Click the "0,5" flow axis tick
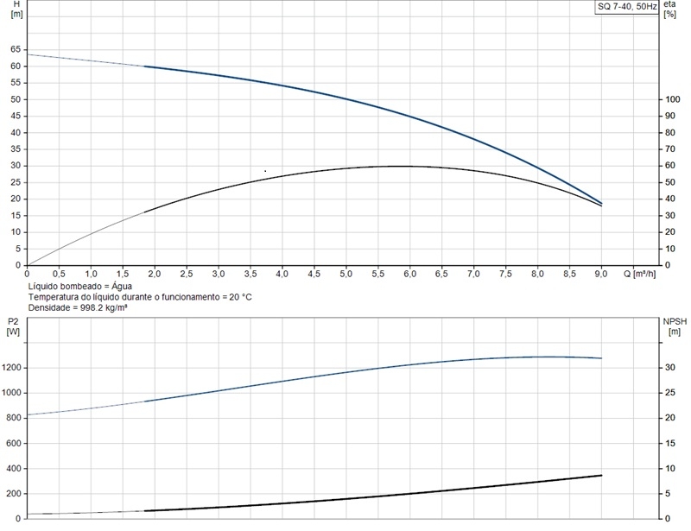691x531 pixels. click(x=59, y=274)
